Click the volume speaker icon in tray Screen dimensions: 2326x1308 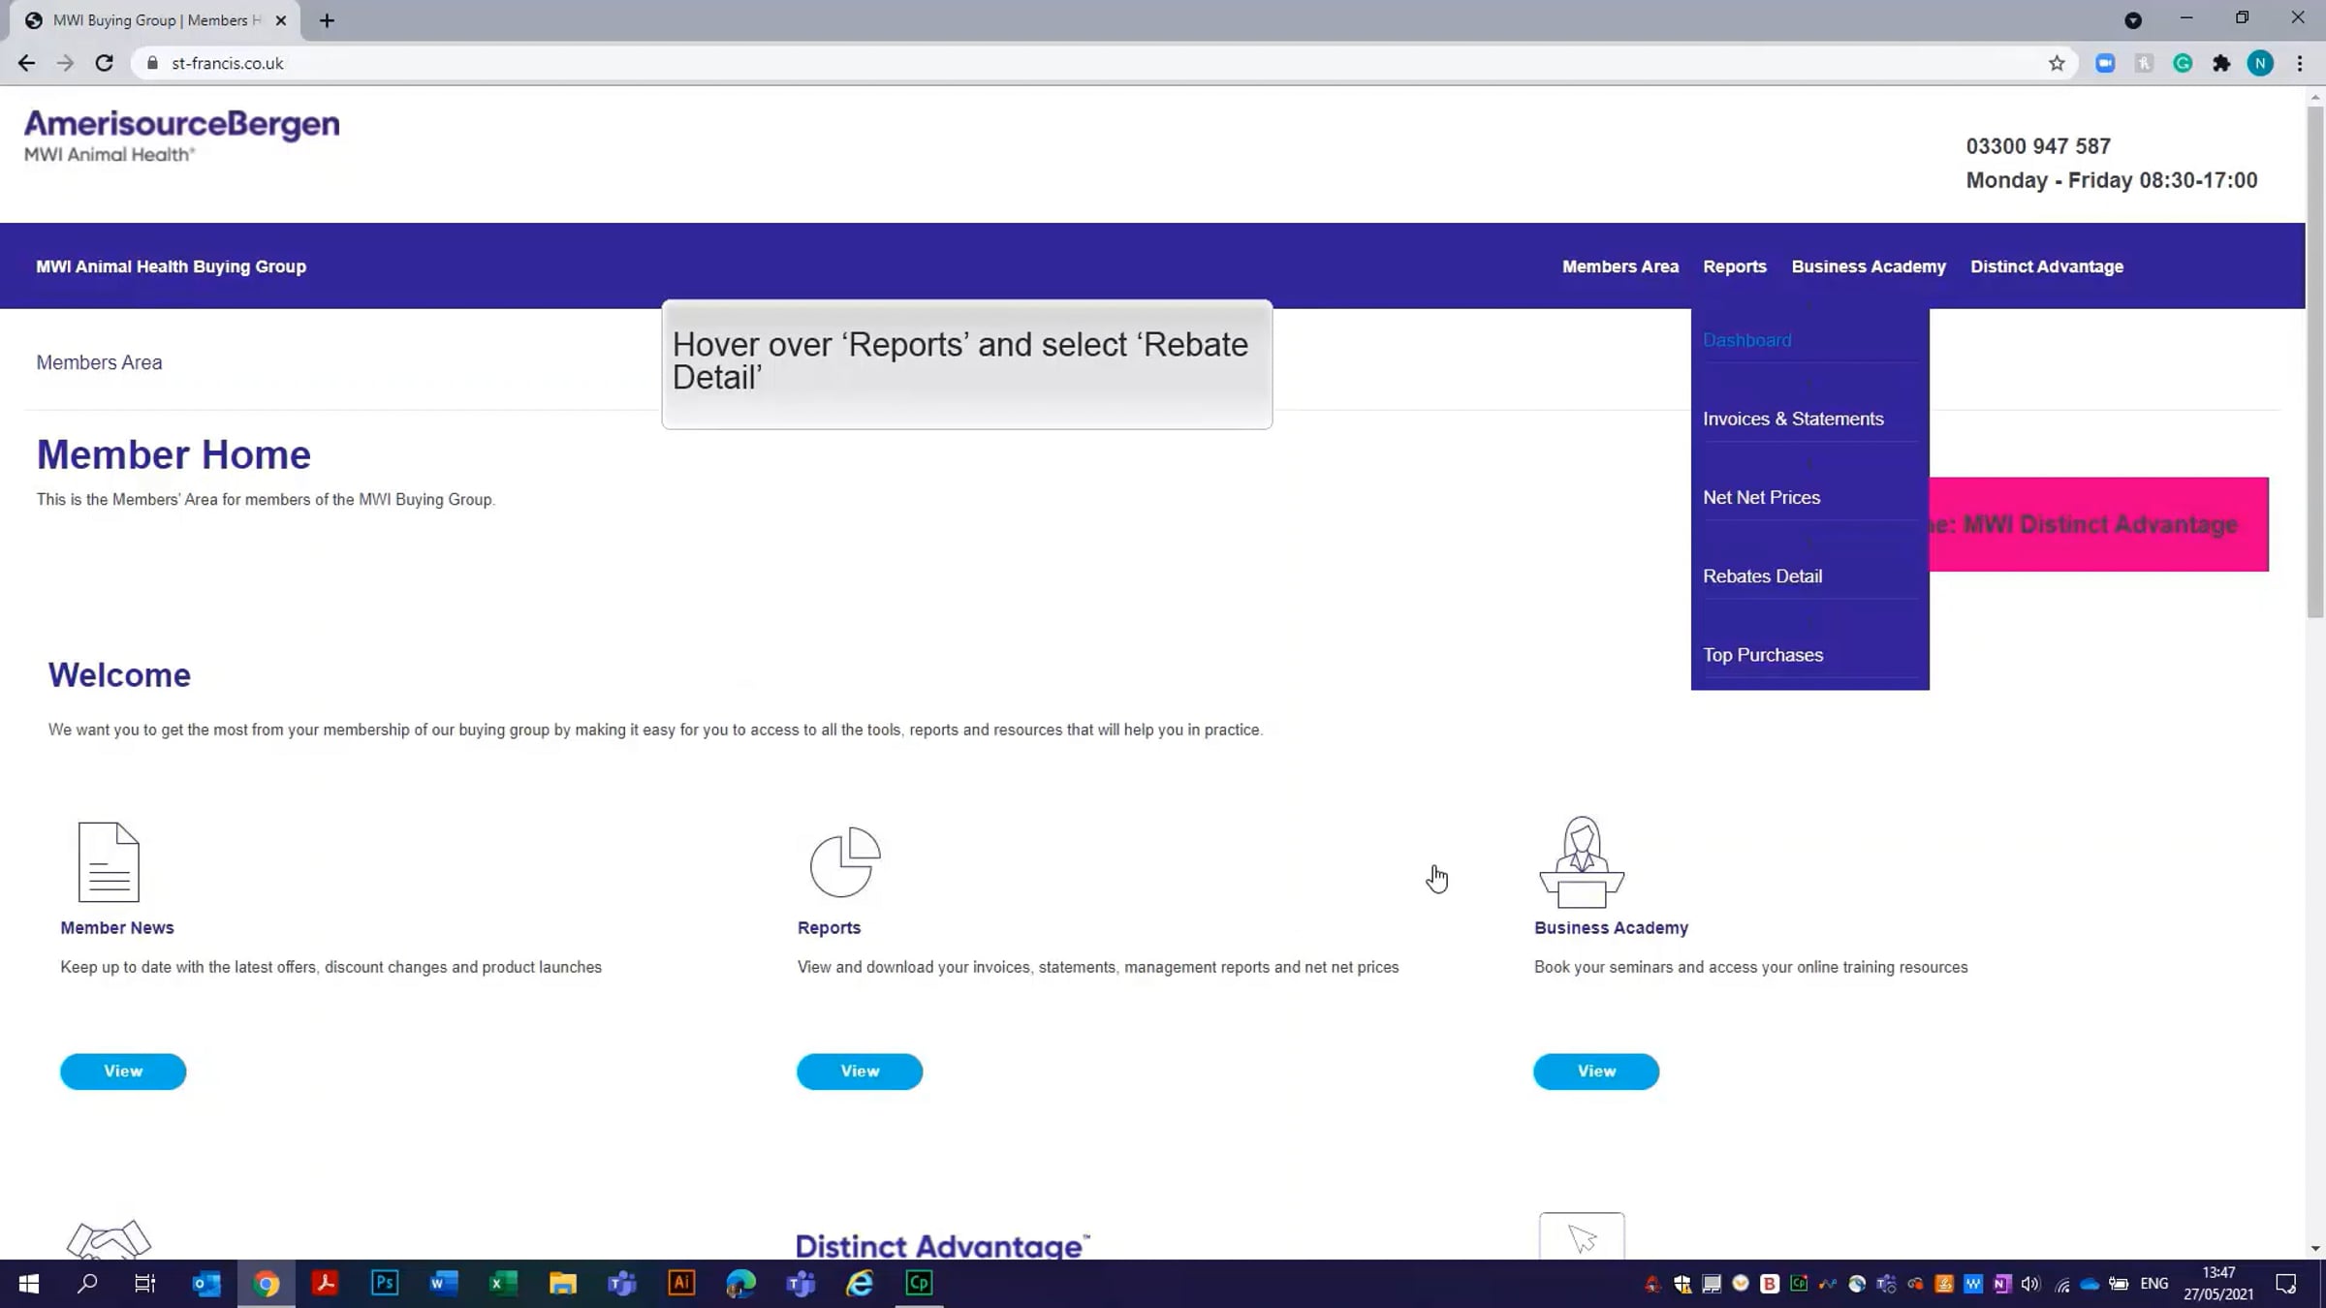pyautogui.click(x=2030, y=1284)
